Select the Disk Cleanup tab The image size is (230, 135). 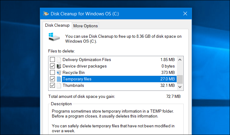pyautogui.click(x=57, y=25)
